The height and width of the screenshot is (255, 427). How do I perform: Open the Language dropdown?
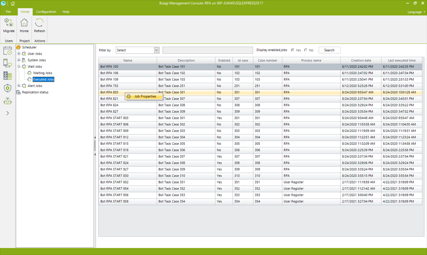(x=416, y=12)
